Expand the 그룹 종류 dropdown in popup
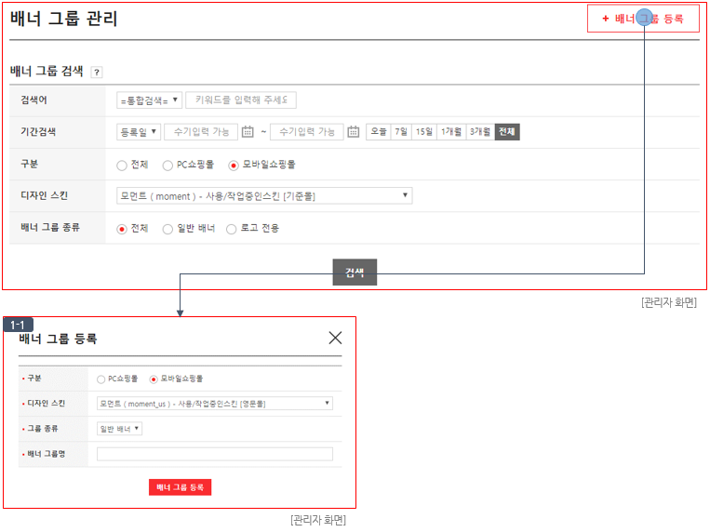The width and height of the screenshot is (710, 532). coord(119,429)
